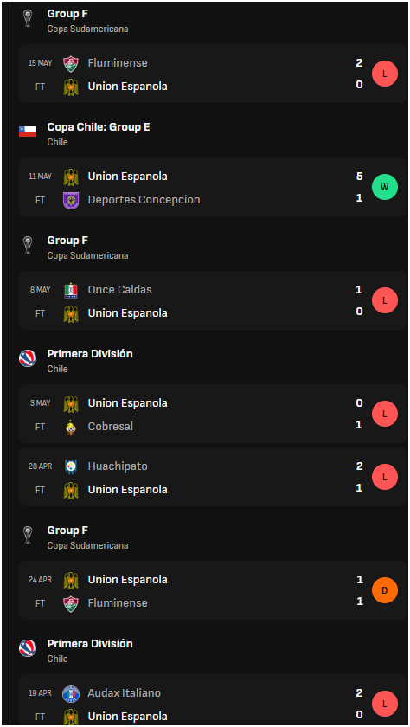Image resolution: width=410 pixels, height=727 pixels.
Task: Open the 8 May Once Caldas match
Action: click(x=213, y=300)
